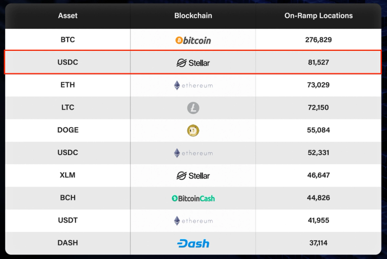Click the Stellar logo in XLM row
Image resolution: width=387 pixels, height=259 pixels.
(193, 175)
